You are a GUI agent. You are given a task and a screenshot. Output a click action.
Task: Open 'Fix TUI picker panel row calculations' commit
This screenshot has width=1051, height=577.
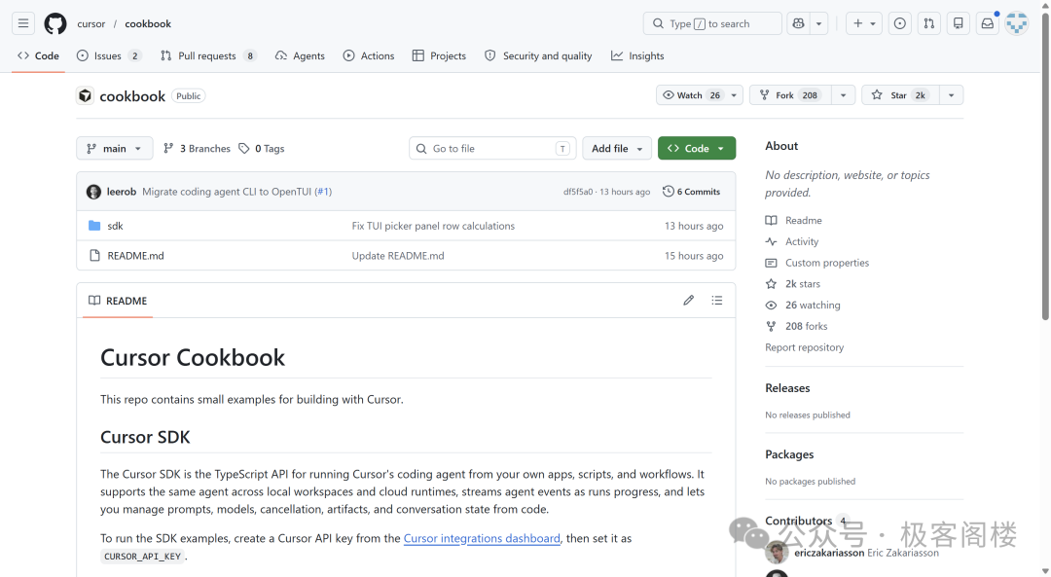(433, 226)
